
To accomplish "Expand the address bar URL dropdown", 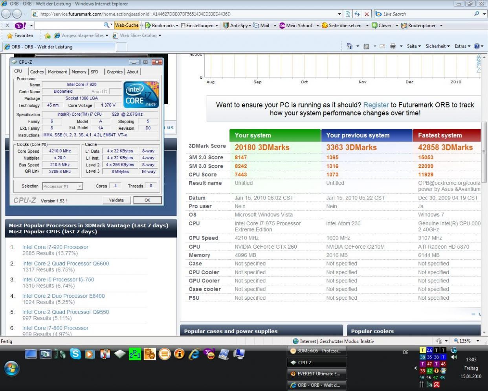I will click(339, 14).
